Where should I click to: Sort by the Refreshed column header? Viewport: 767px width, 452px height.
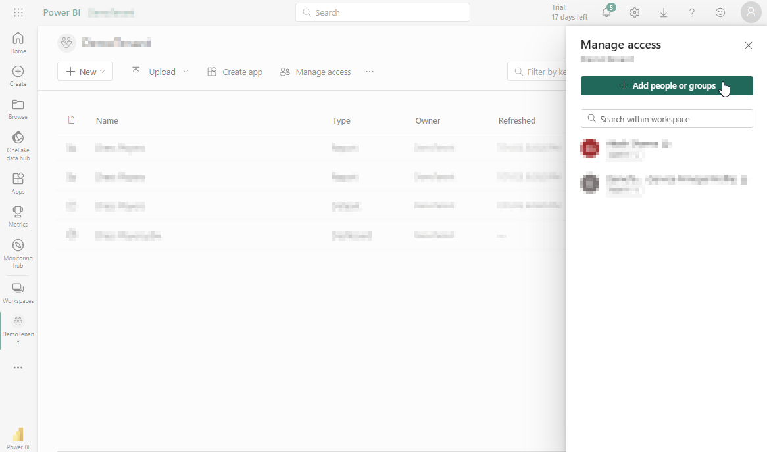(x=517, y=120)
